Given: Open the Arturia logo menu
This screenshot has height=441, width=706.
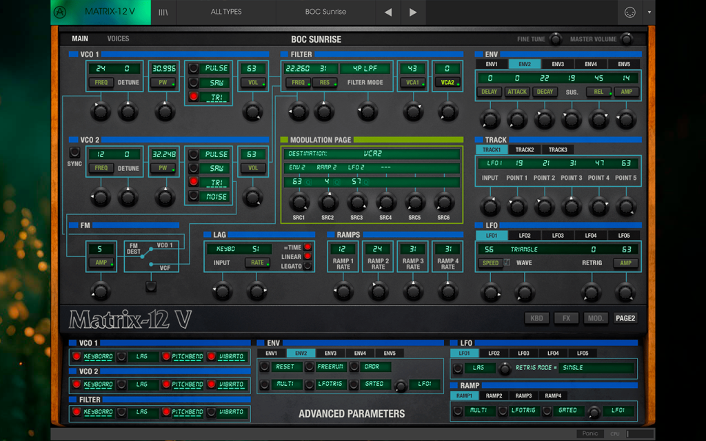Looking at the screenshot, I should [x=60, y=12].
